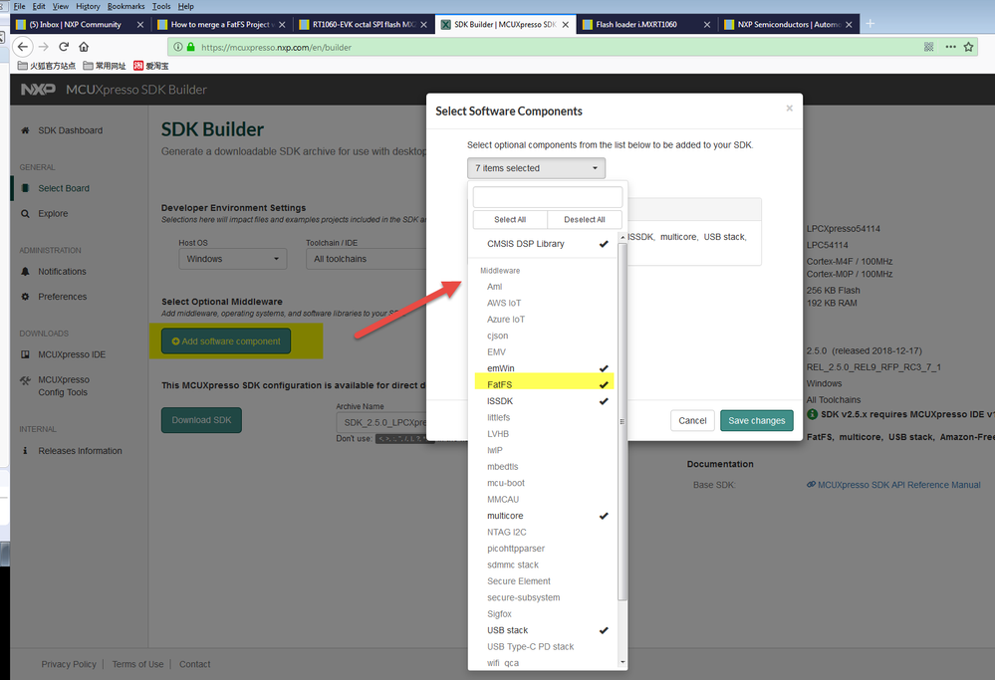Click the Deselect All button
The image size is (995, 680).
coord(585,219)
